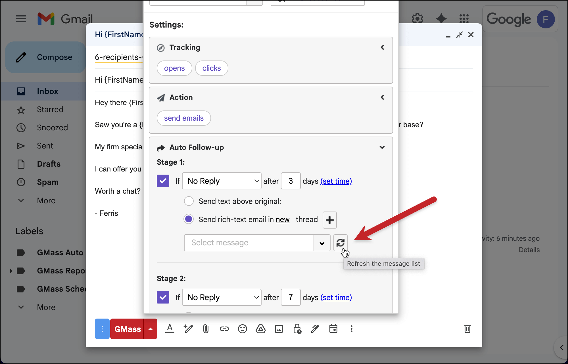Insert emoji using the smiley icon

tap(242, 329)
